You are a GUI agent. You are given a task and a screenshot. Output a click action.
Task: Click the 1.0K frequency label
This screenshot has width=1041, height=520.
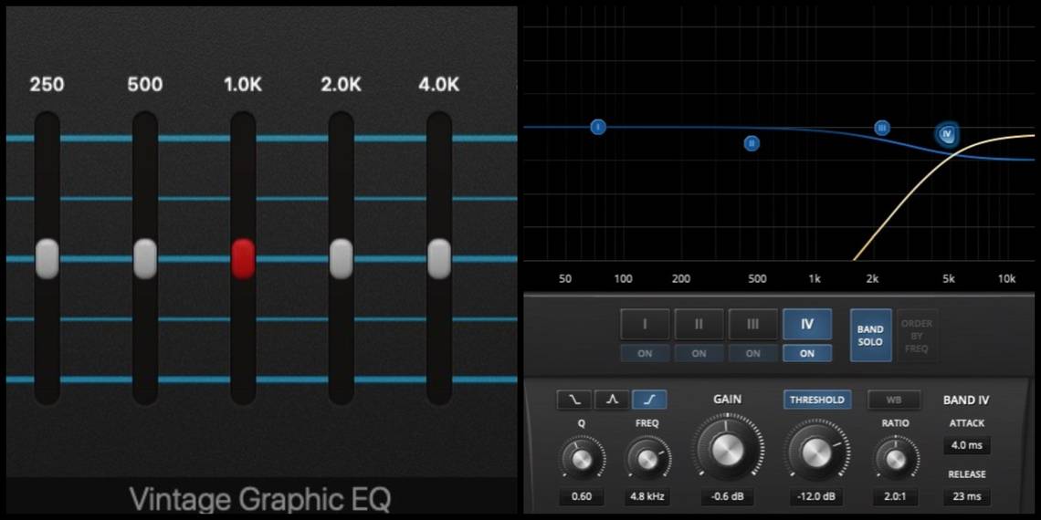(243, 85)
